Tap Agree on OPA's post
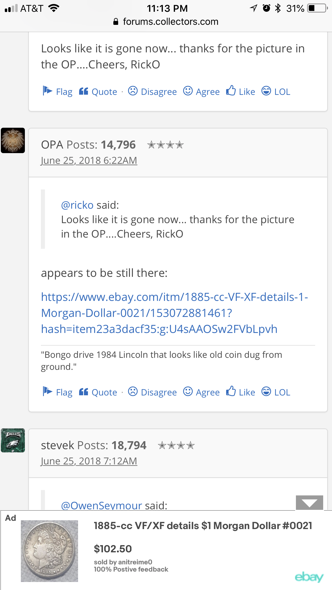The width and height of the screenshot is (332, 590). pyautogui.click(x=201, y=392)
